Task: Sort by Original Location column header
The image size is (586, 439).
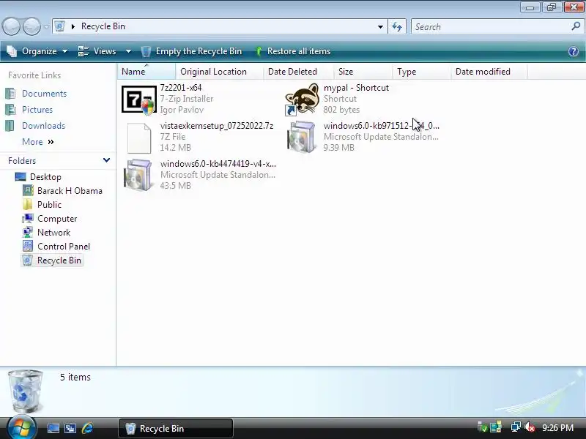Action: [x=219, y=72]
